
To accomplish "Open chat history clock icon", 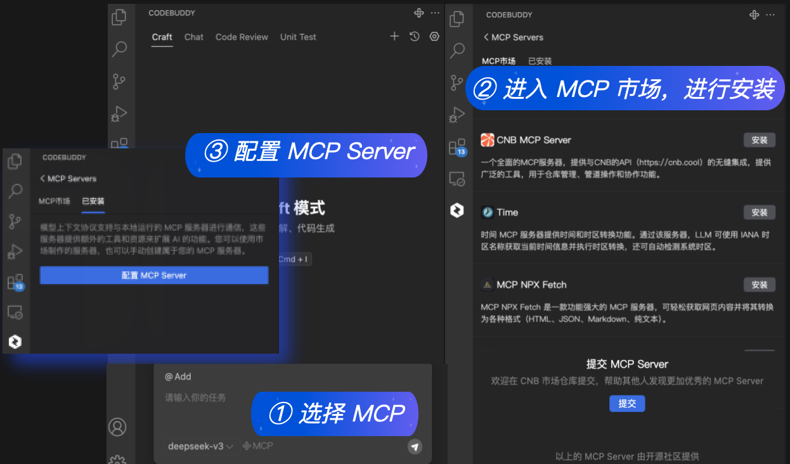I will 415,37.
